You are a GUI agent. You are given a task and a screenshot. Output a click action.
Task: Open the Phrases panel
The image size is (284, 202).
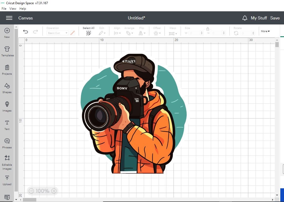(x=7, y=143)
